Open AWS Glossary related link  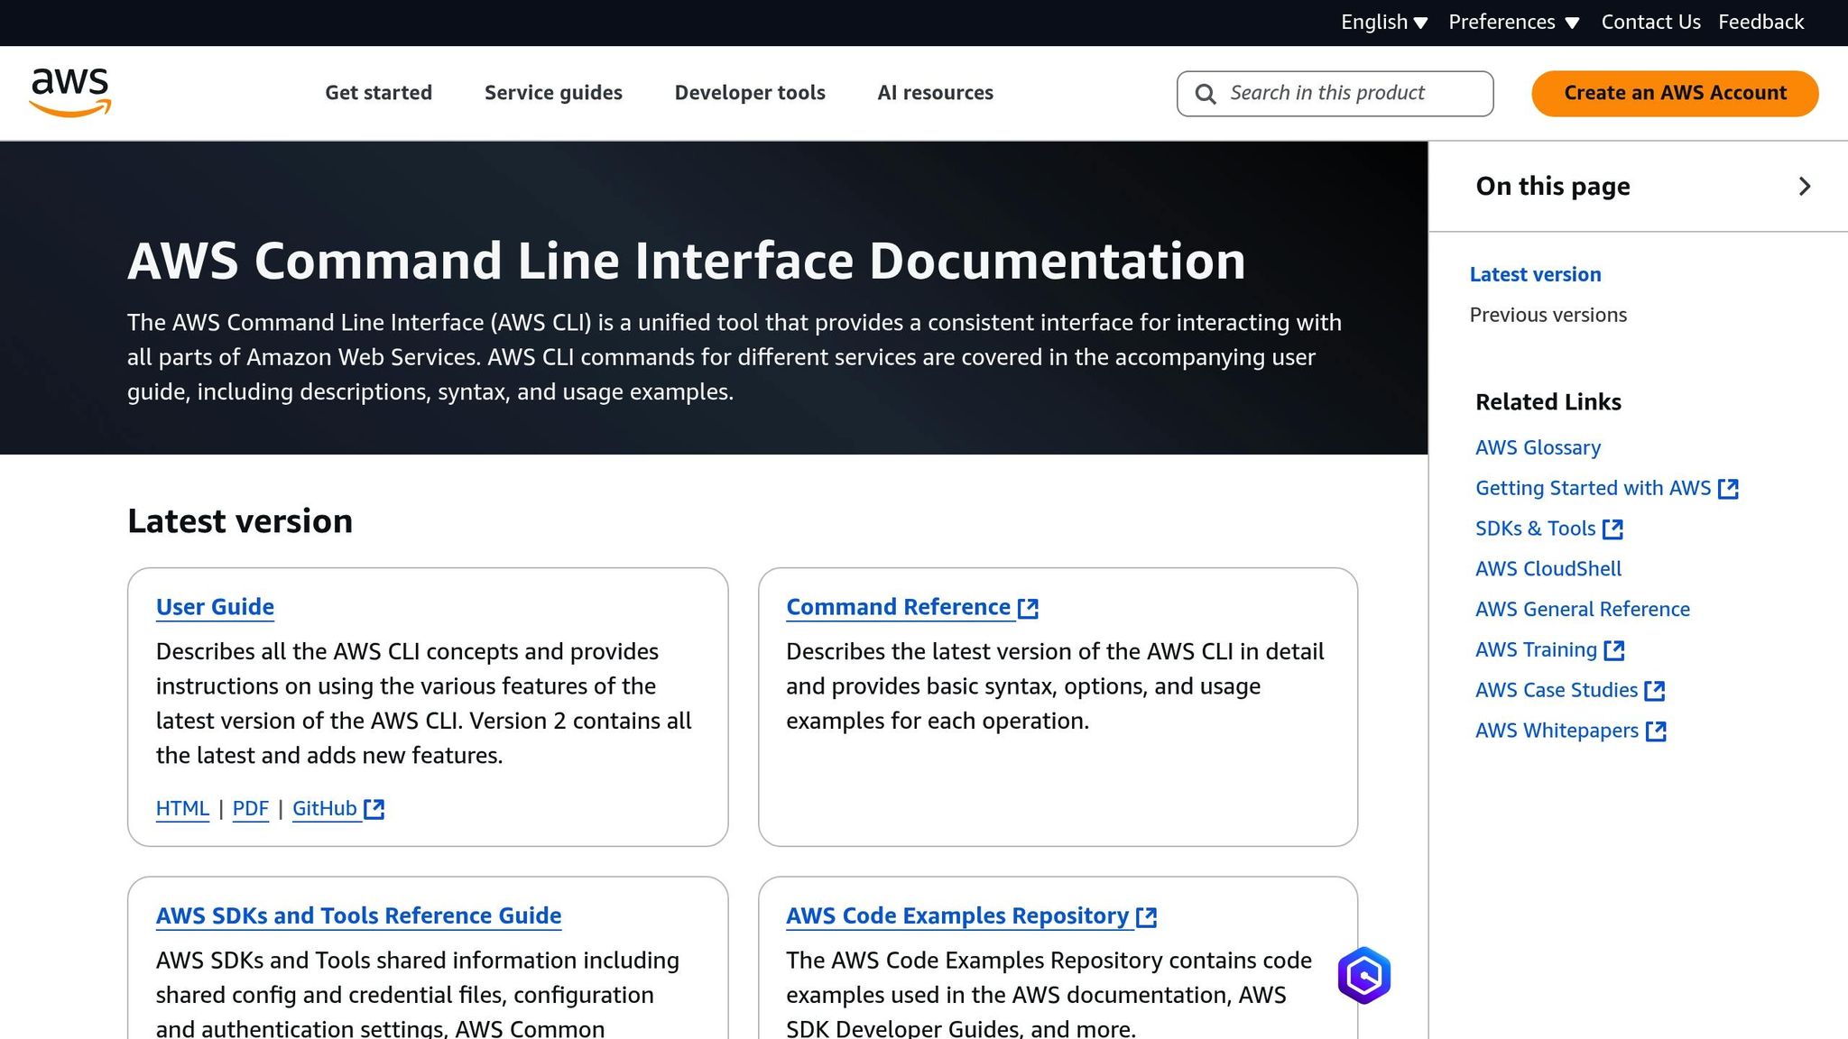pos(1538,448)
